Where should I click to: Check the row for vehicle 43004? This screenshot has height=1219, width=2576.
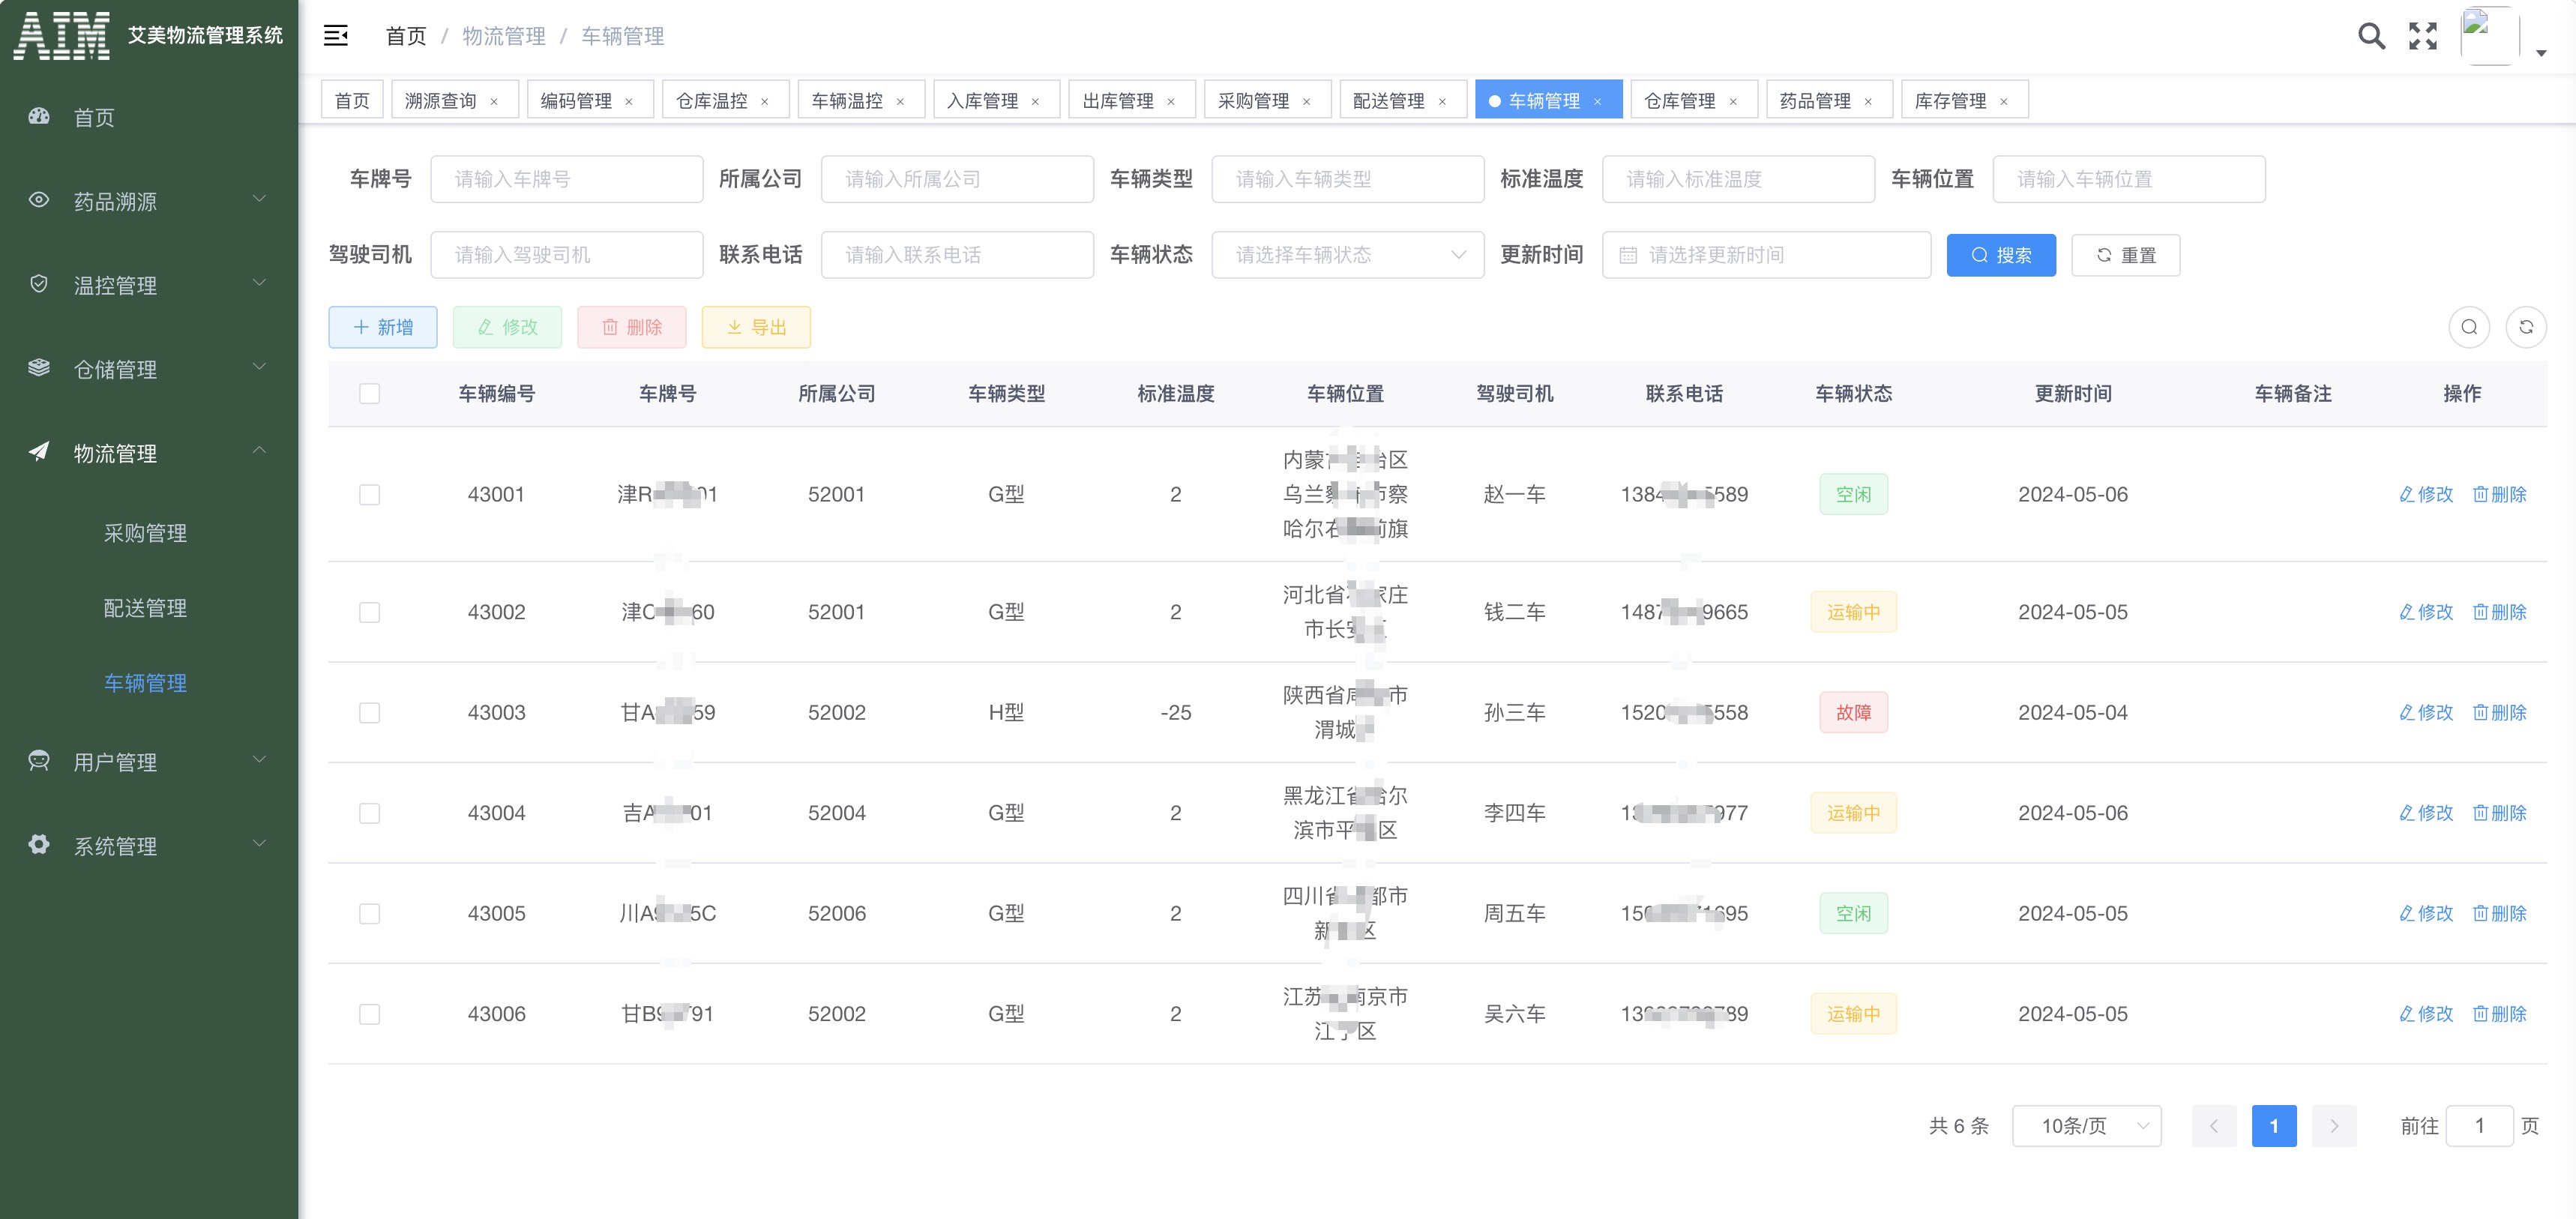pos(370,813)
